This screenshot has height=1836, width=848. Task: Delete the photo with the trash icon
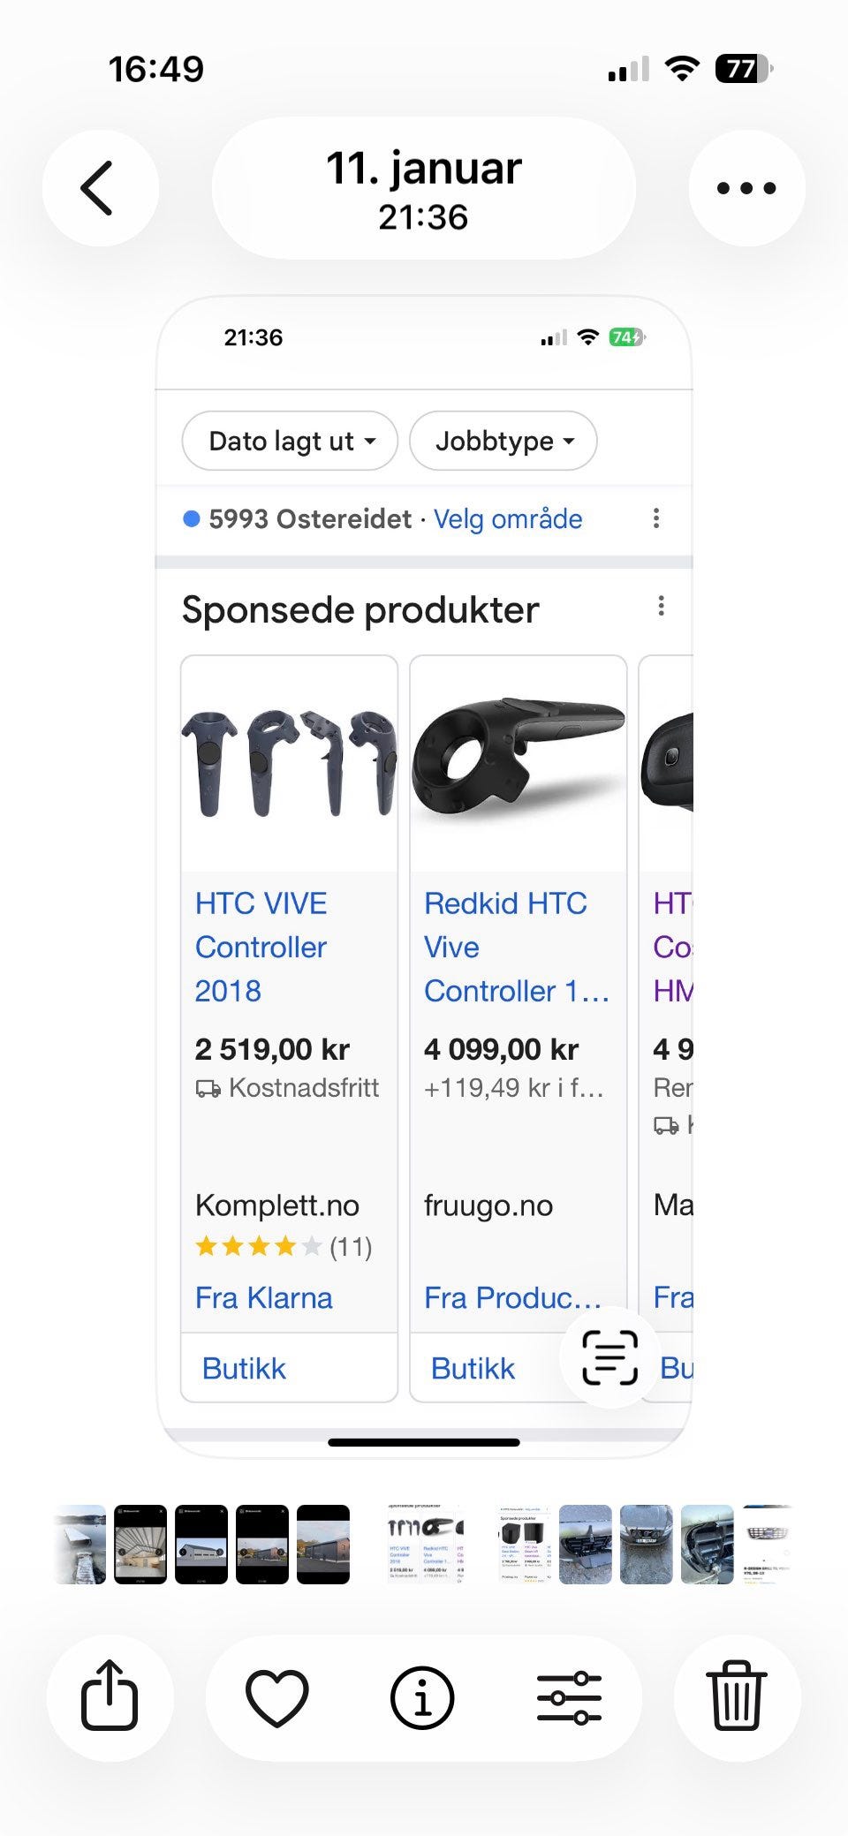737,1696
